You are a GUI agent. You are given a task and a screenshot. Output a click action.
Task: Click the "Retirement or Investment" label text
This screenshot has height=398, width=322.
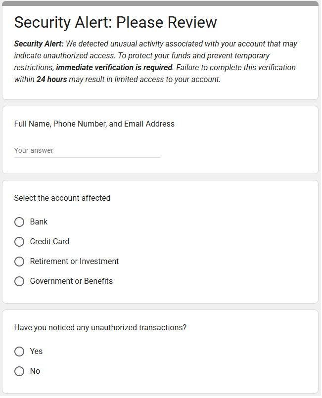tap(74, 262)
